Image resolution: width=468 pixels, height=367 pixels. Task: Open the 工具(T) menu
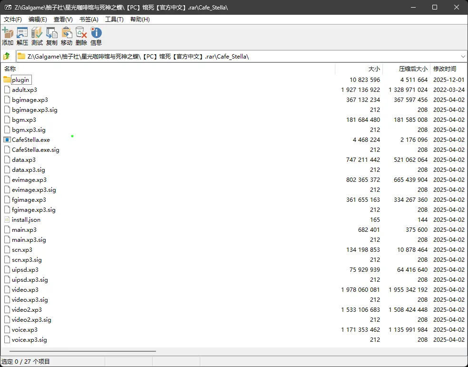coord(114,20)
